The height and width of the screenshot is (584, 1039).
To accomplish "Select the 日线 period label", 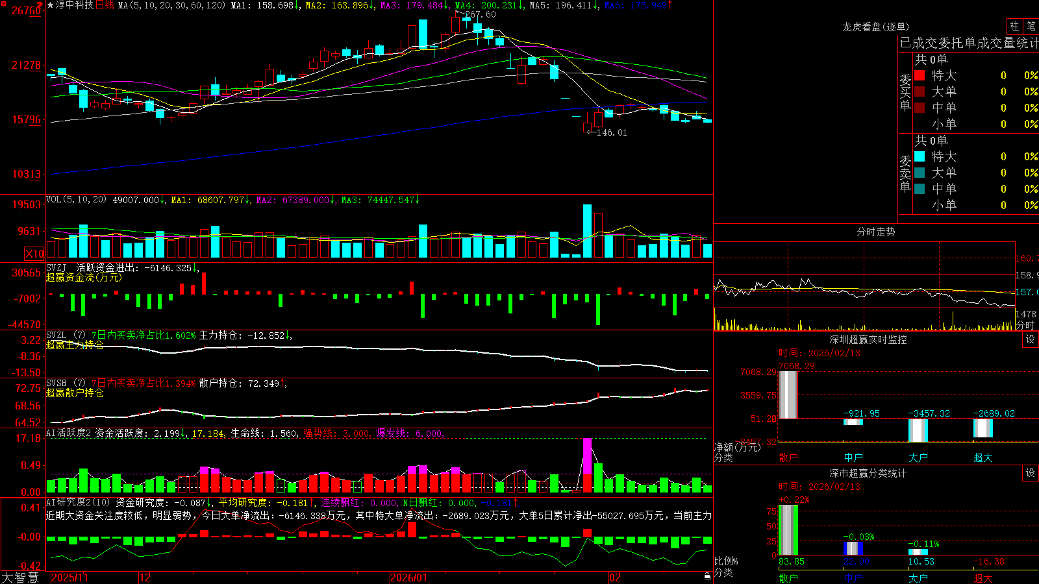I will point(105,5).
